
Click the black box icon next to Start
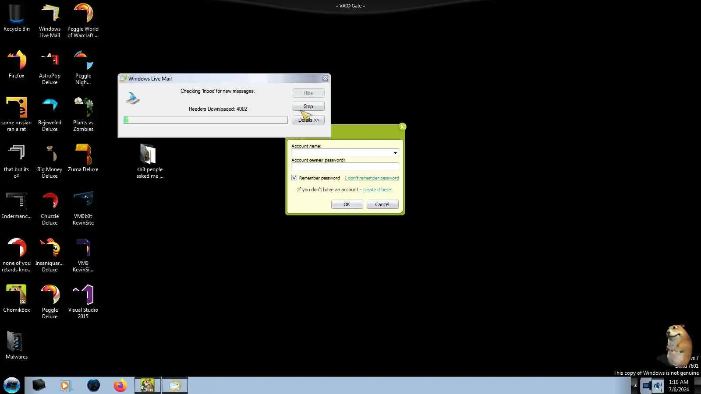tap(39, 385)
